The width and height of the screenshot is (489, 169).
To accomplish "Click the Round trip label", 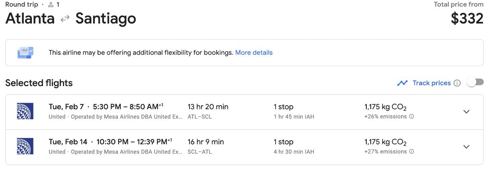I will pyautogui.click(x=22, y=5).
